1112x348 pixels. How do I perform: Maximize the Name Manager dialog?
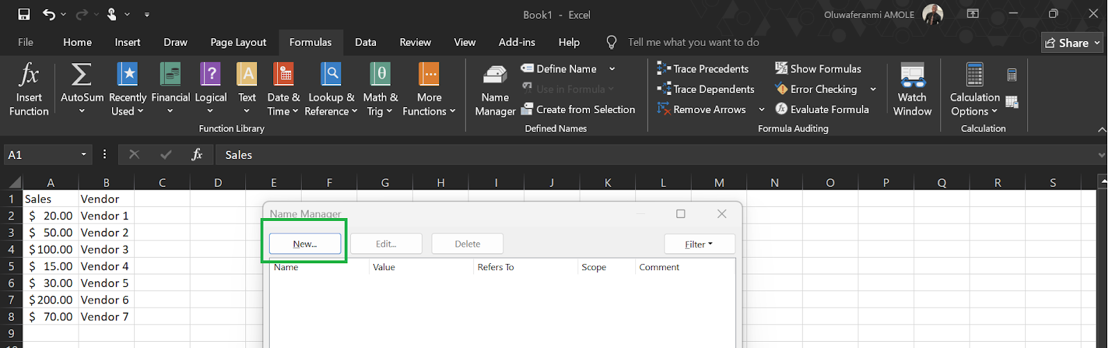click(680, 213)
